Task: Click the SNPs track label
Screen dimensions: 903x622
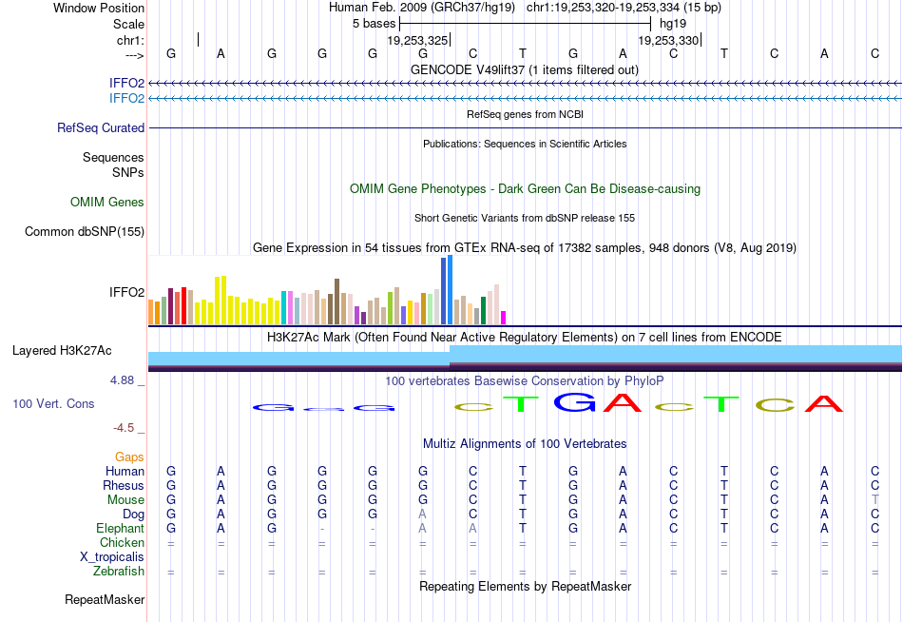Action: [128, 172]
